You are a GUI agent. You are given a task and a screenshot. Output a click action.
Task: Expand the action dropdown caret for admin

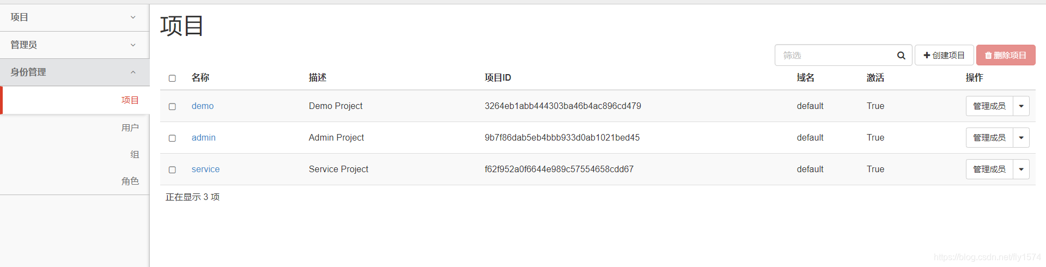(x=1021, y=138)
